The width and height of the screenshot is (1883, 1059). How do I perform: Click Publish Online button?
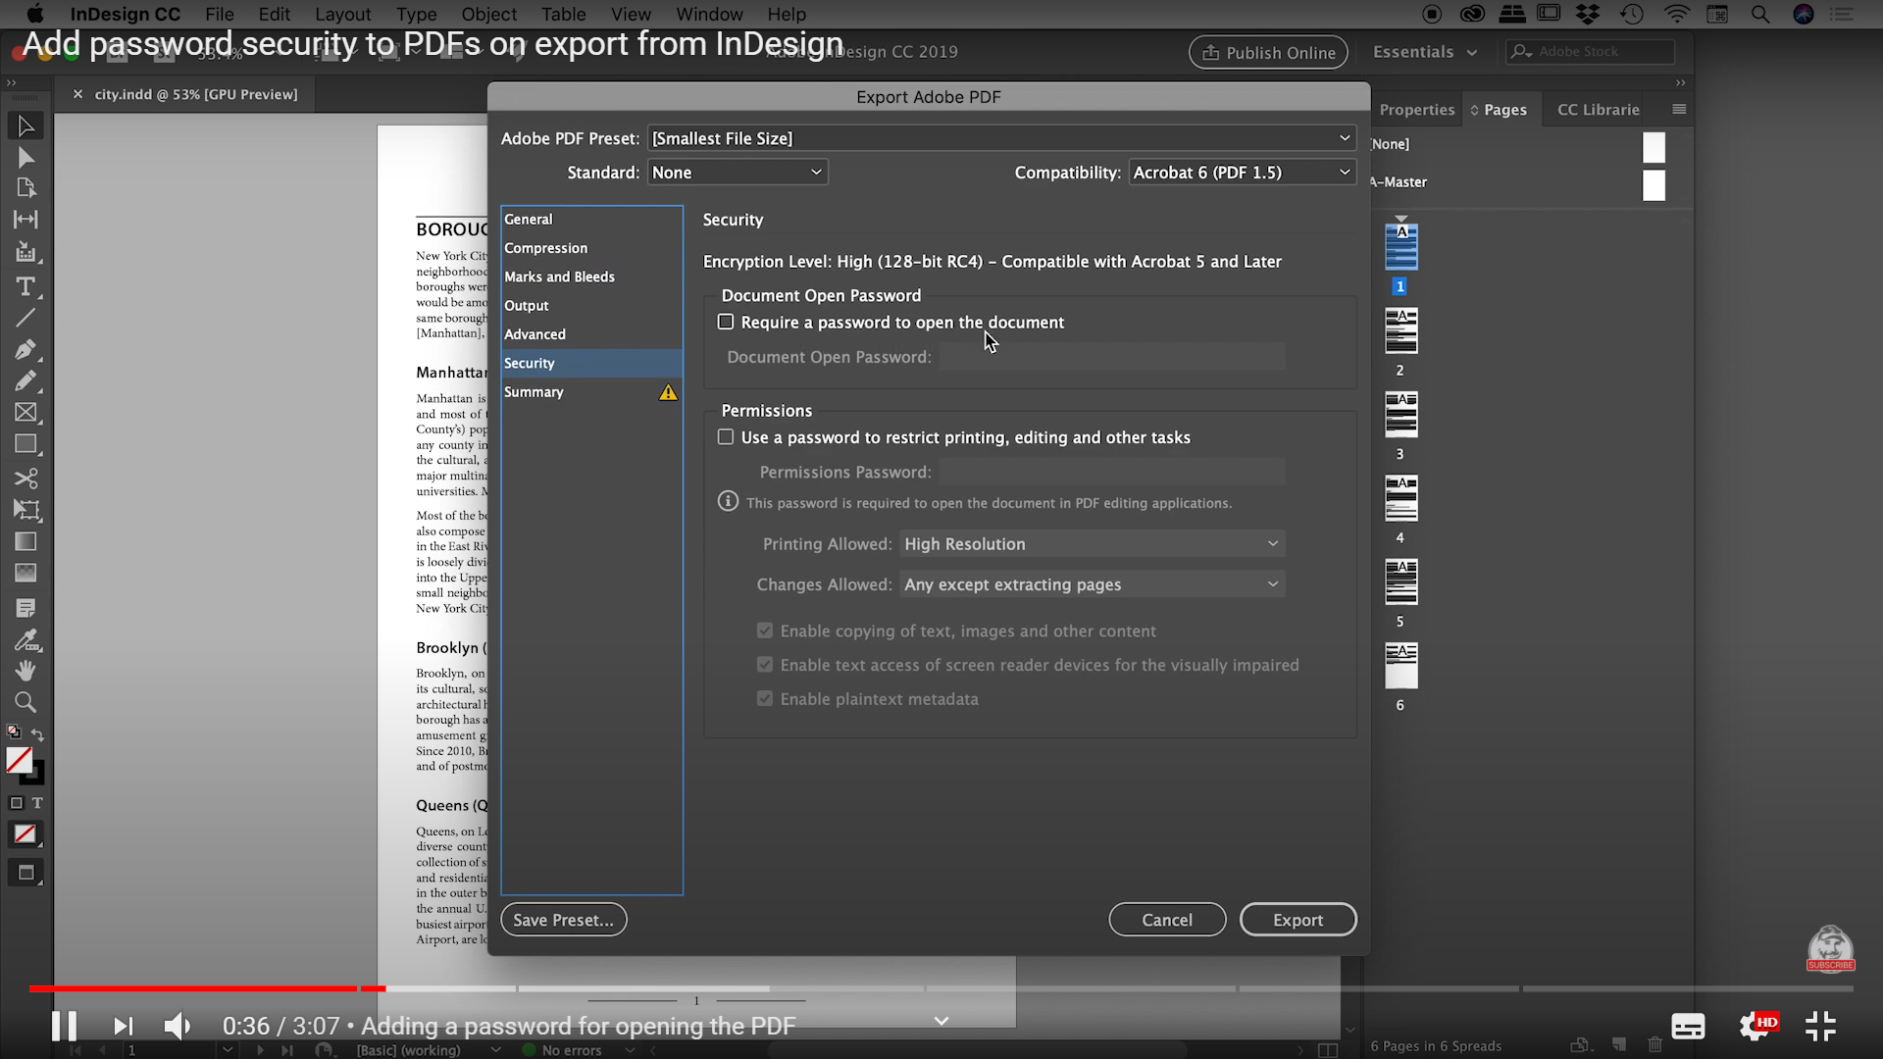click(x=1268, y=52)
